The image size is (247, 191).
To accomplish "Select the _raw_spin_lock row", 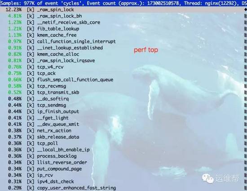I will tap(123, 9).
